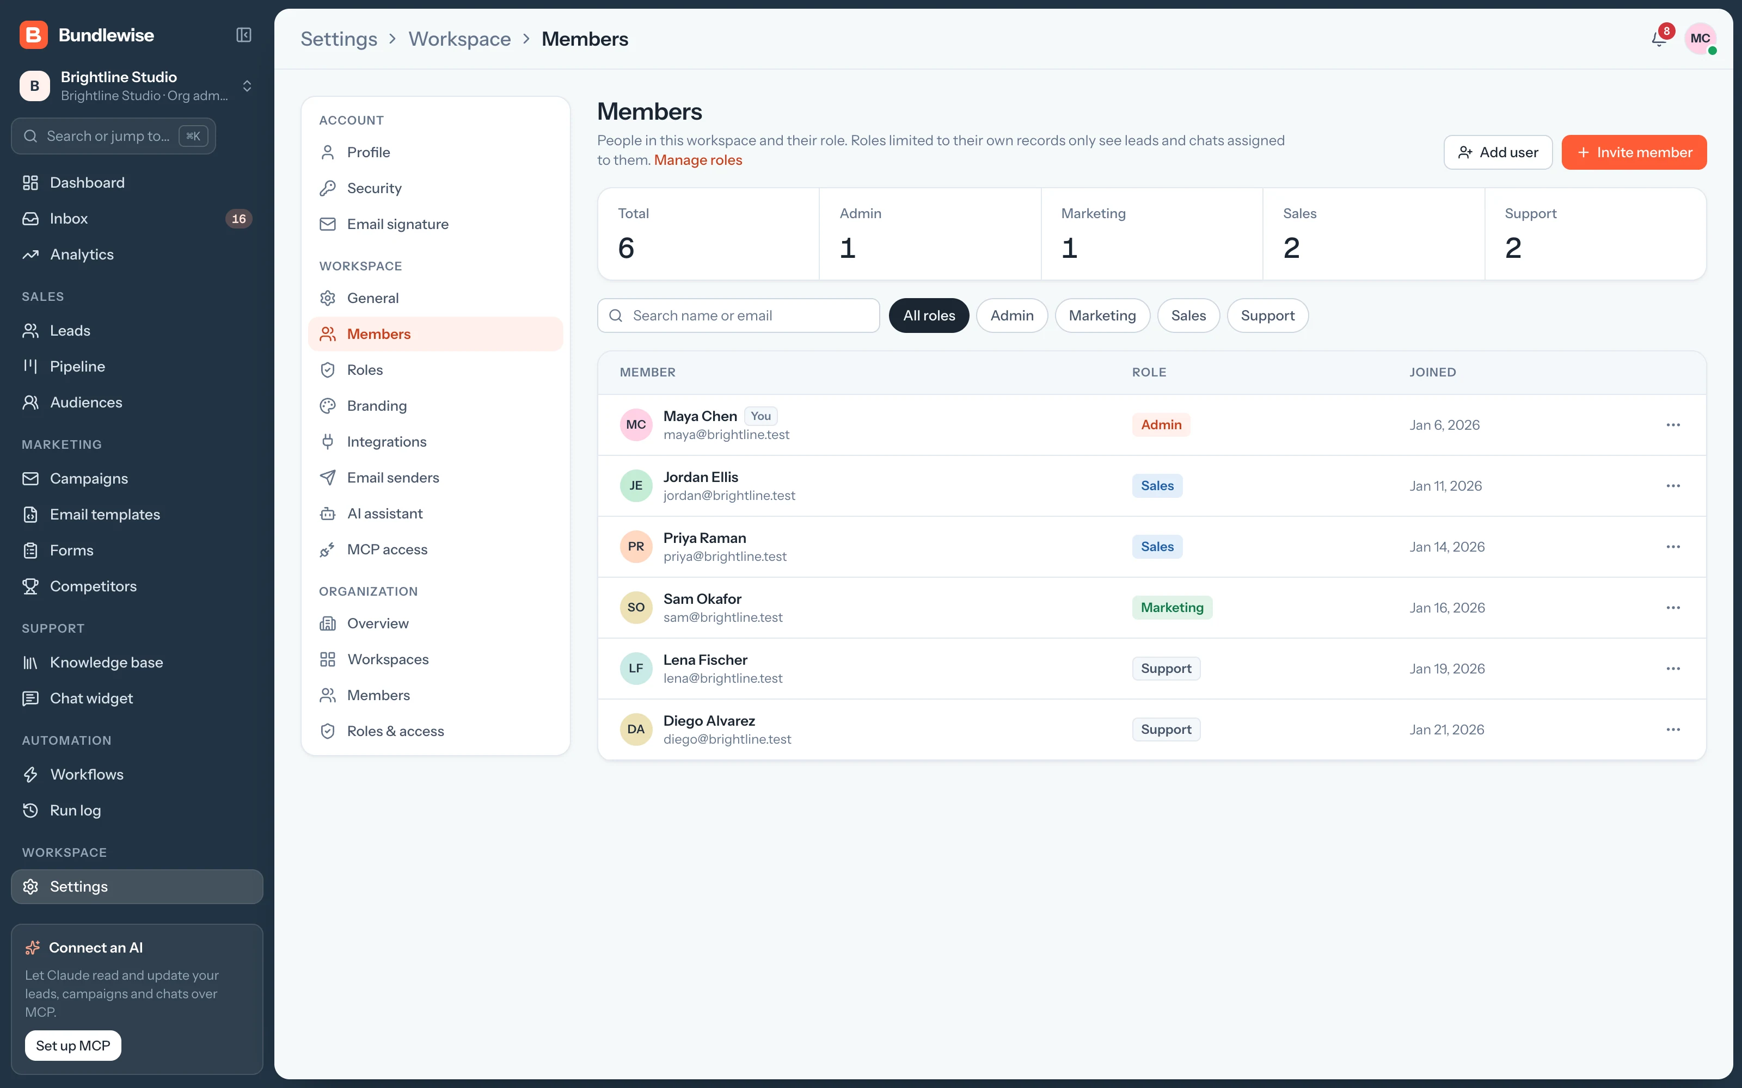Open row actions menu for Priya Raman
Screen dimensions: 1742x1088
pos(1673,547)
